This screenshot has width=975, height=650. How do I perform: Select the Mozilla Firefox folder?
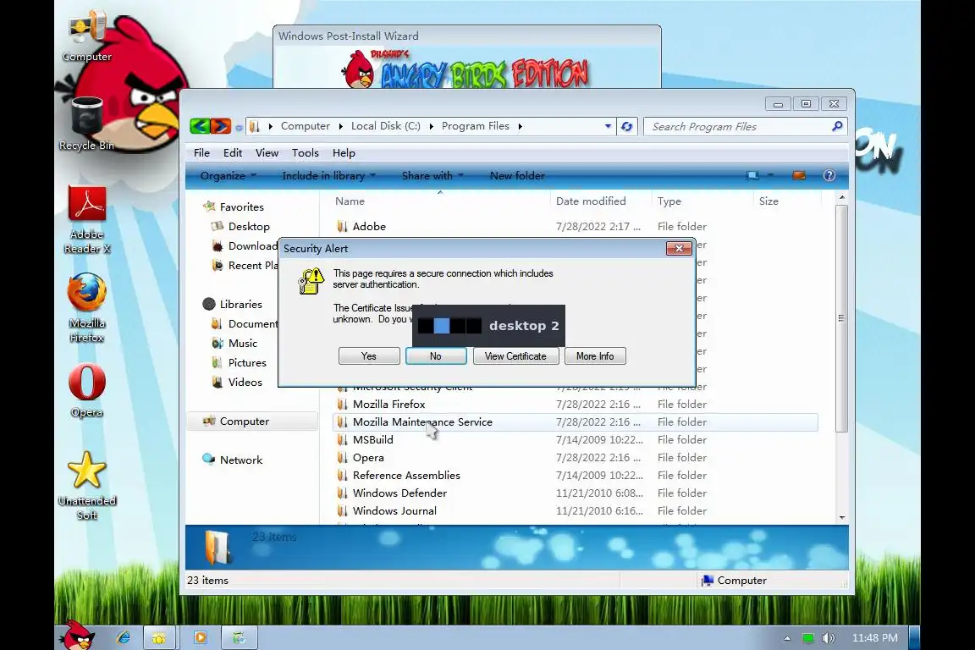pyautogui.click(x=388, y=405)
